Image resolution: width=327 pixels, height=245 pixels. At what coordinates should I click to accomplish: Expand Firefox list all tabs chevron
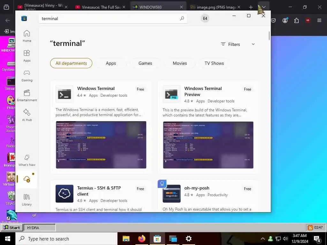click(x=264, y=7)
